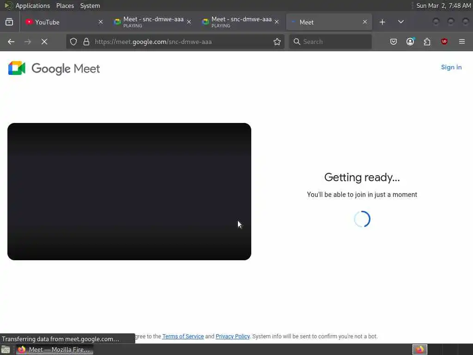473x355 pixels.
Task: Open the System menu
Action: [x=90, y=6]
